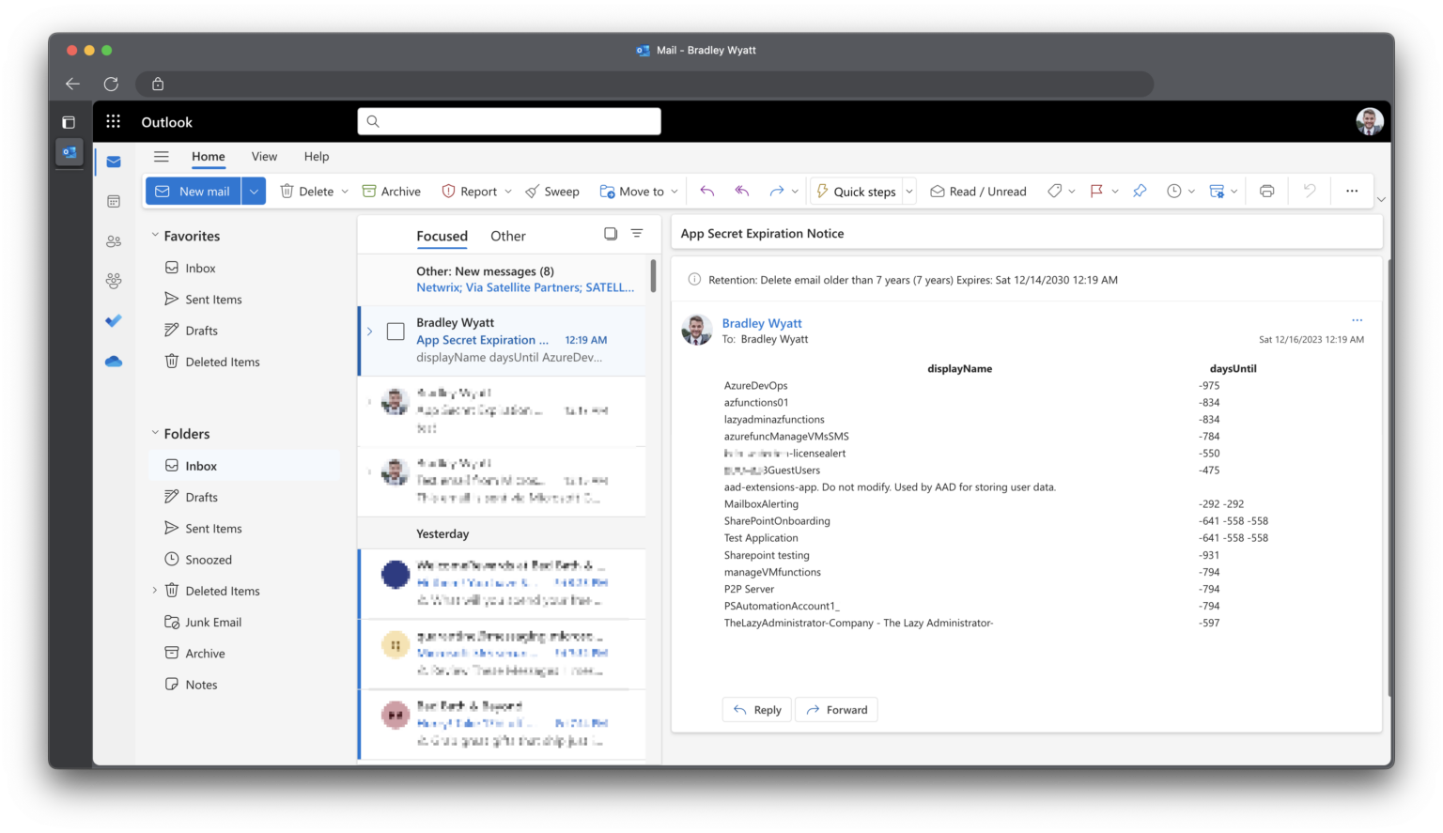Open To Do checkmark app
This screenshot has width=1443, height=833.
[x=114, y=321]
